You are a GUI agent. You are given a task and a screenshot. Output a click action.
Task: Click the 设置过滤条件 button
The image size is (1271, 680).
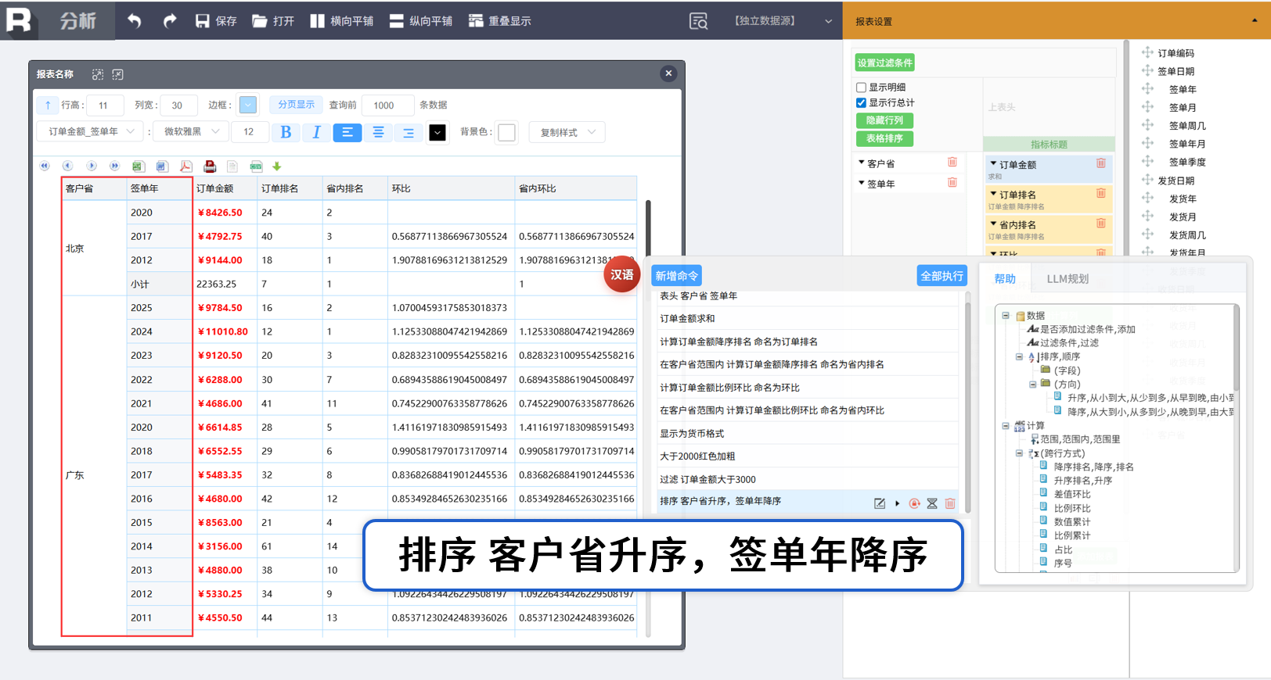click(884, 63)
